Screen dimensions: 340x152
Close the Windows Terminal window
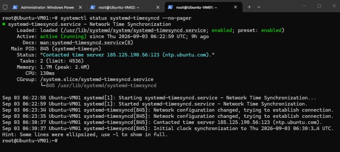pyautogui.click(x=334, y=6)
